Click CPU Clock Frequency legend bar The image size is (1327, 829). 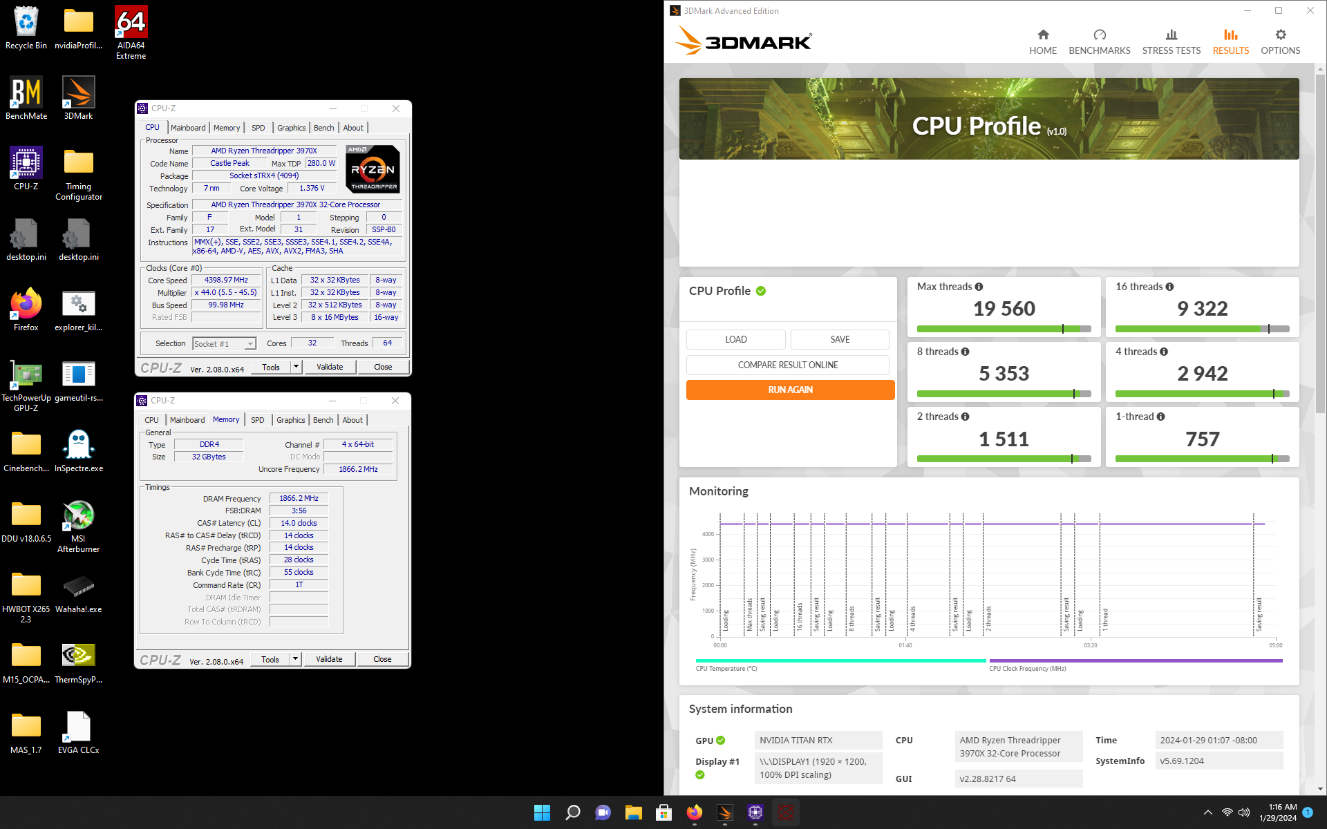point(1136,660)
